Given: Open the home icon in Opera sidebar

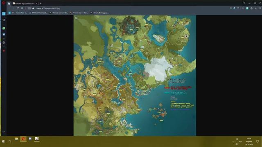Looking at the screenshot, I should [x=4, y=20].
